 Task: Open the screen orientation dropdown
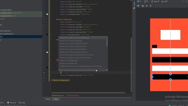click(x=146, y=1)
